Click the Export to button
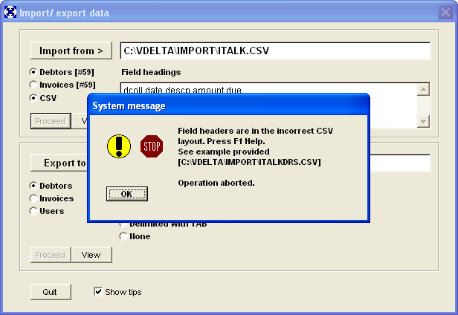The height and width of the screenshot is (315, 458). click(x=59, y=163)
